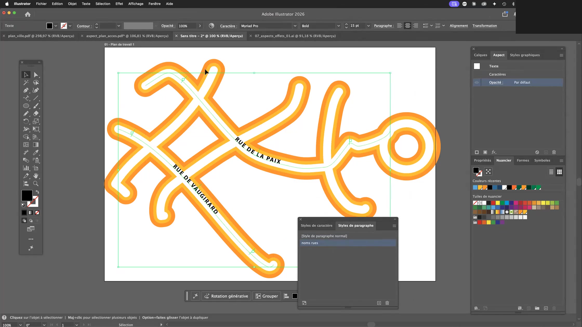Create new paragraph style icon

[379, 303]
